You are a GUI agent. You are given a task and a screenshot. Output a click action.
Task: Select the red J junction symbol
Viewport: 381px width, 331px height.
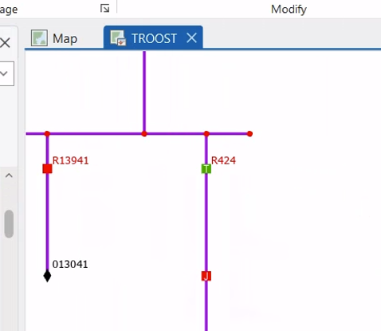point(206,276)
